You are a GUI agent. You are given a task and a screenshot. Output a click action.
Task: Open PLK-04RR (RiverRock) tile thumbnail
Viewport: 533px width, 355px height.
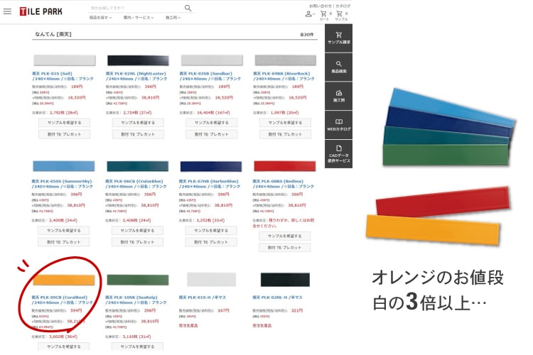286,60
